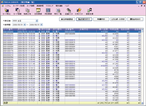Run aggregation with 集計実行(F1) button
The height and width of the screenshot is (106, 146).
[x=84, y=19]
